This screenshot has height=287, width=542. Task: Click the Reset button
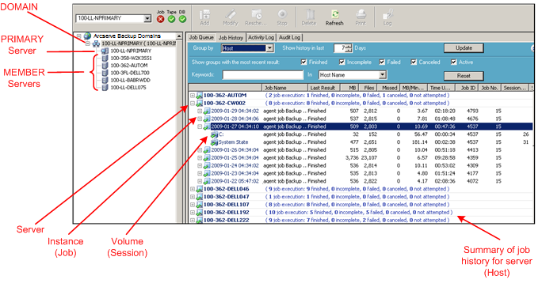click(x=464, y=76)
